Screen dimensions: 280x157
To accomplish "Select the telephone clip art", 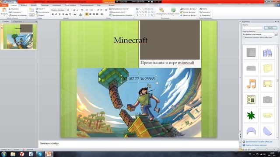I will (251, 100).
